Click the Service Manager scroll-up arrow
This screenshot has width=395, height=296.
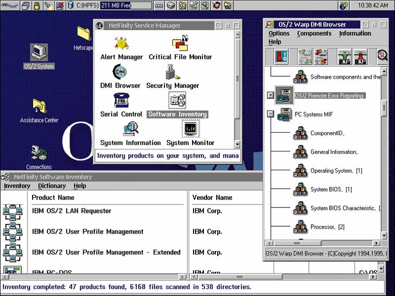pyautogui.click(x=237, y=34)
